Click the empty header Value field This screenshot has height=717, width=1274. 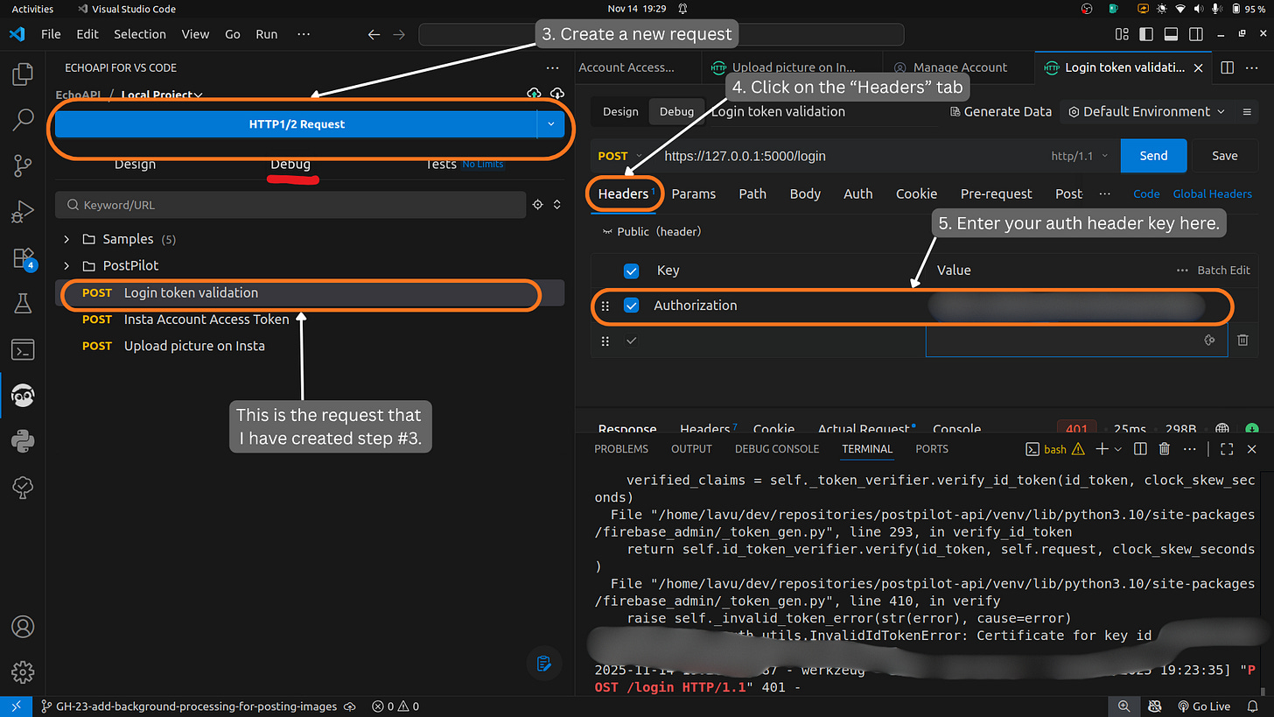click(x=1076, y=341)
